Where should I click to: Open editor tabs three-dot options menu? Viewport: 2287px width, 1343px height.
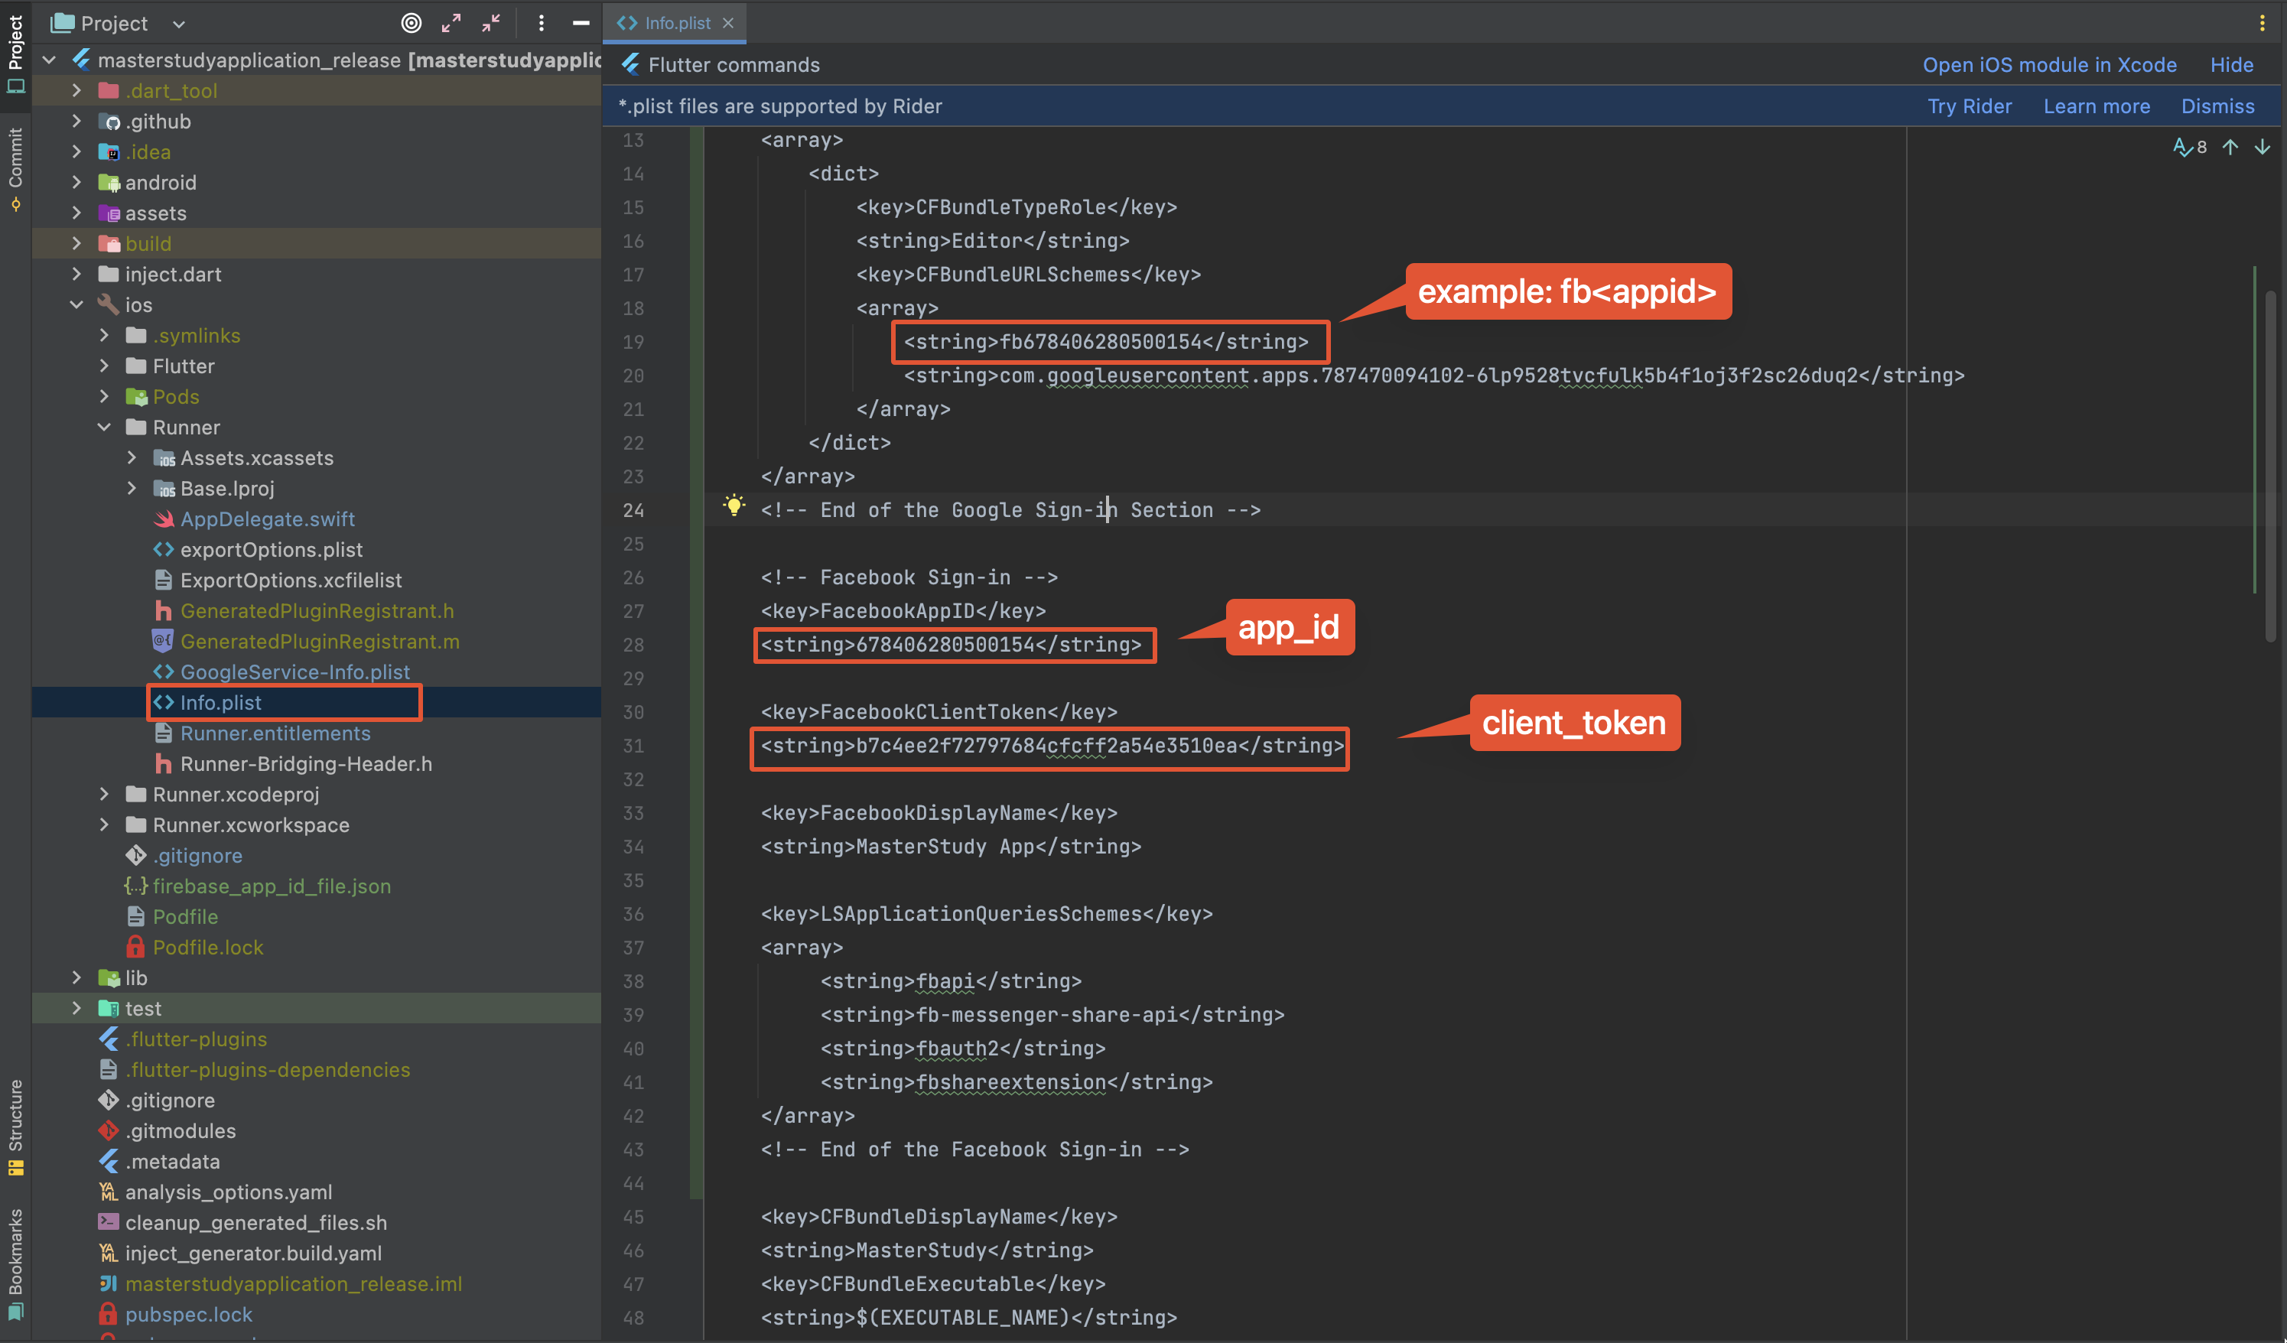coord(2262,24)
